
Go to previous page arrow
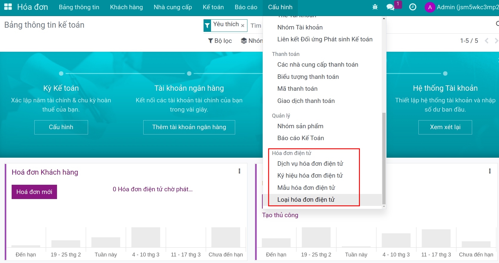486,41
